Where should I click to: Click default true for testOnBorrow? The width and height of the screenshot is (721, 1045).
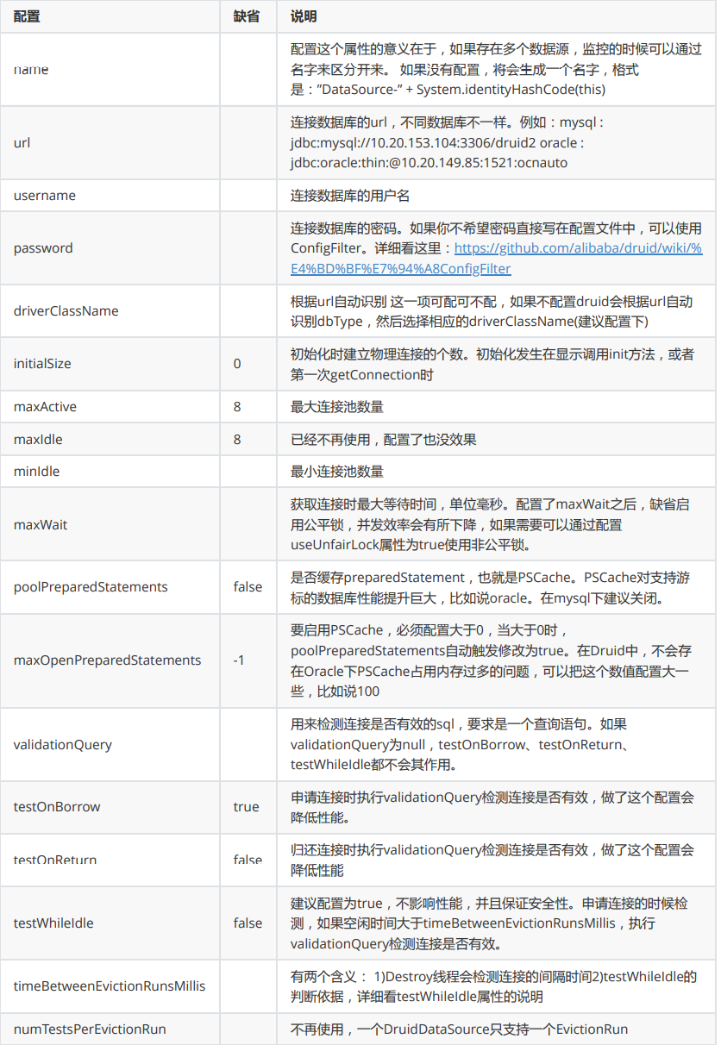click(x=246, y=807)
